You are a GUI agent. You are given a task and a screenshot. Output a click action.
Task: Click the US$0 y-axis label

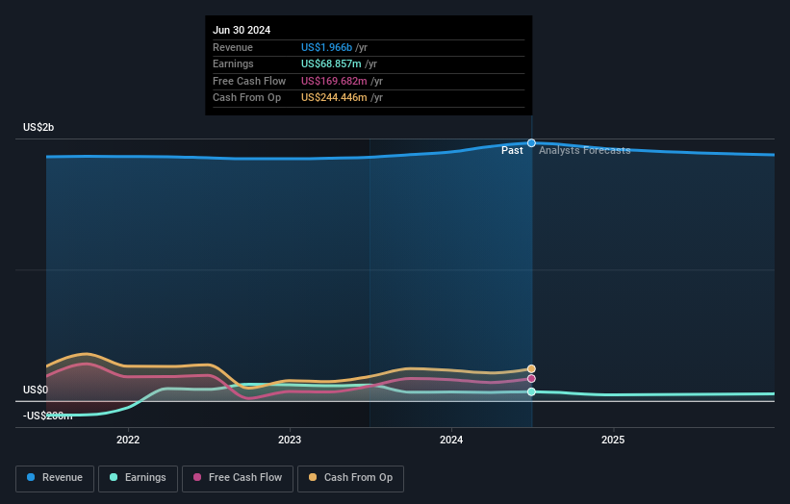click(x=36, y=390)
